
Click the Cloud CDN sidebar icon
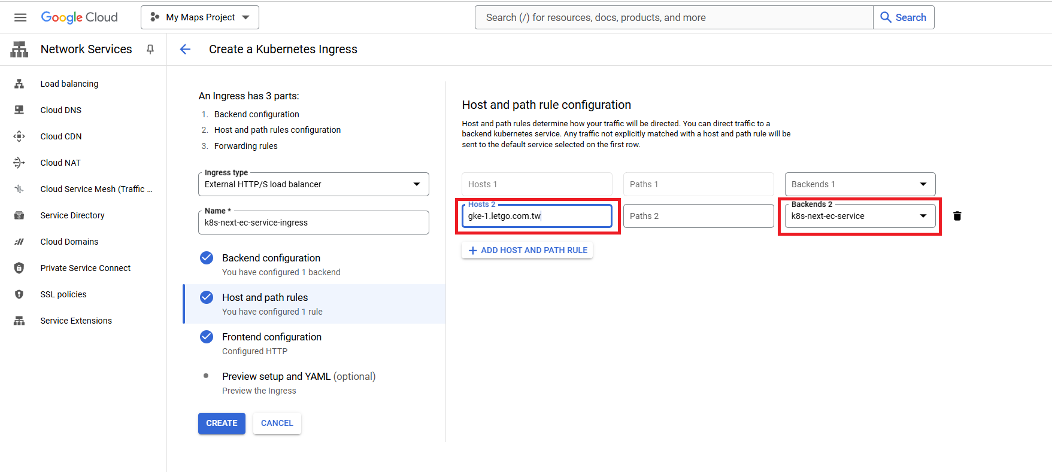click(x=19, y=136)
